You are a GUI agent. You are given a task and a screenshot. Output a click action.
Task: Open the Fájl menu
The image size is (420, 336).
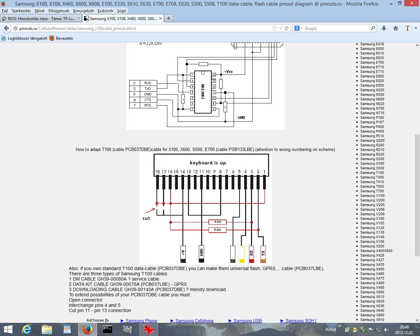tap(5, 11)
